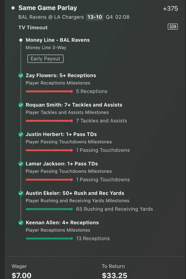Click the +375 odds value
The height and width of the screenshot is (279, 186).
pyautogui.click(x=170, y=9)
